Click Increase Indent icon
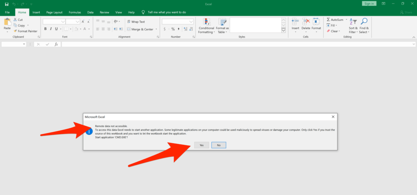 pyautogui.click(x=121, y=29)
